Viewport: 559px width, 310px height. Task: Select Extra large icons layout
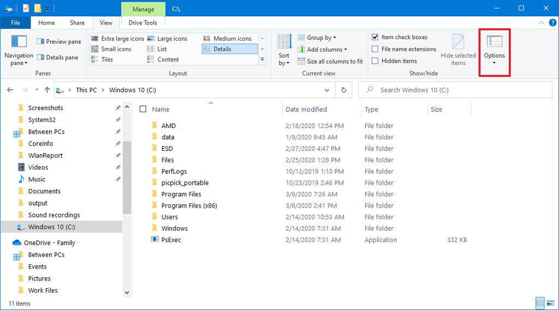(117, 39)
